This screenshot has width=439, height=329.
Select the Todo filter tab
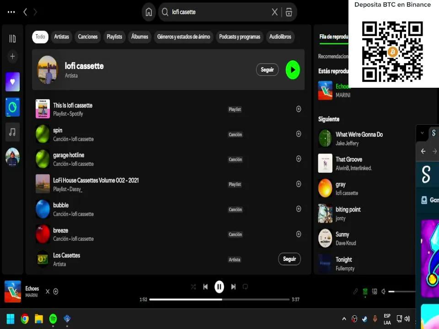[40, 37]
